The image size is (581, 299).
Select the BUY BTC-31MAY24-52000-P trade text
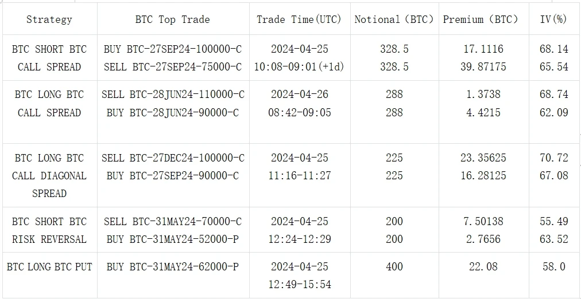[172, 239]
